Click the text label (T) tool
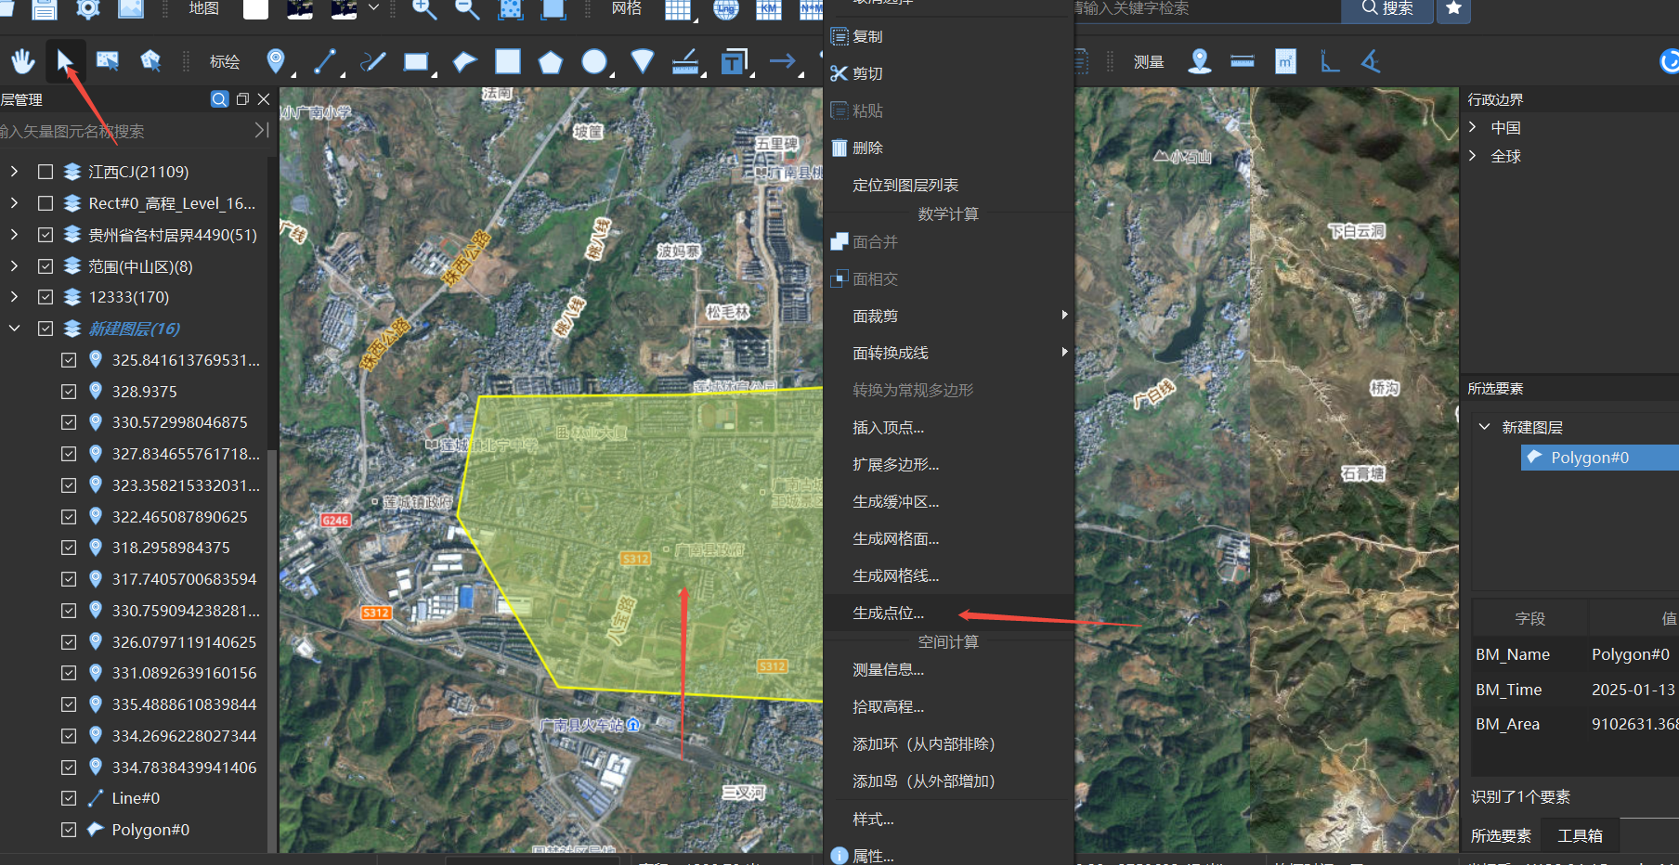This screenshot has height=865, width=1679. tap(734, 61)
